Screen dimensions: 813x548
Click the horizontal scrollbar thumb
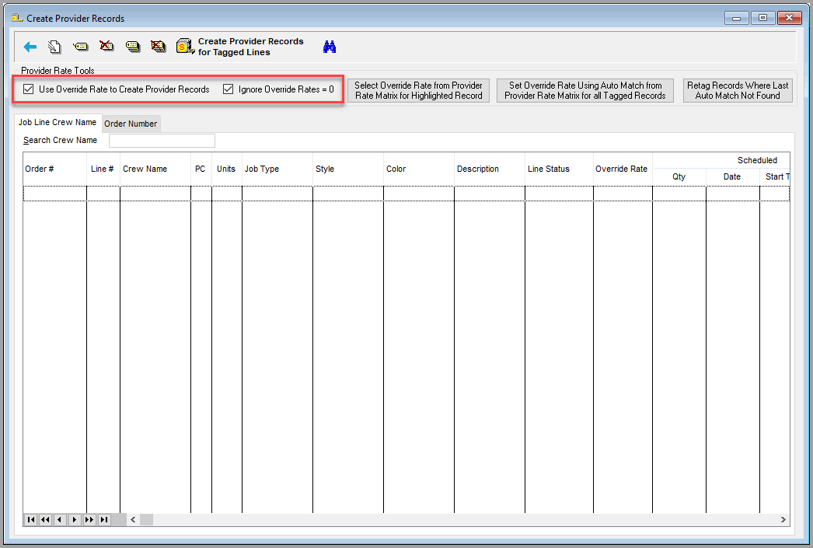146,519
